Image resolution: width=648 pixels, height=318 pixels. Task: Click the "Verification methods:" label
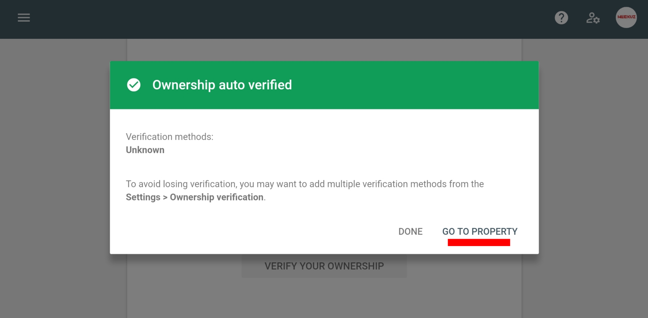click(170, 137)
